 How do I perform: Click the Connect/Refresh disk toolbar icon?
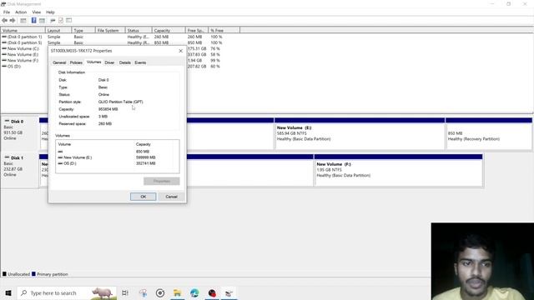(53, 21)
